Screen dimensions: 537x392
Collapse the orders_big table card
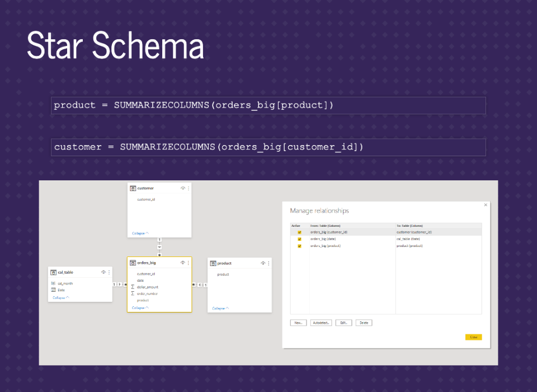(140, 307)
